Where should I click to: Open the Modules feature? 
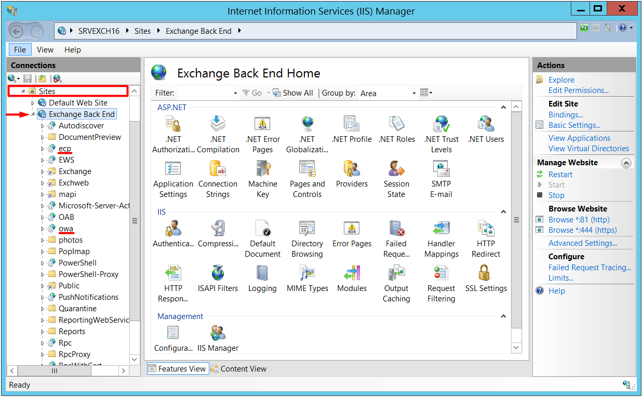click(352, 279)
